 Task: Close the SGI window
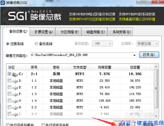158,2
